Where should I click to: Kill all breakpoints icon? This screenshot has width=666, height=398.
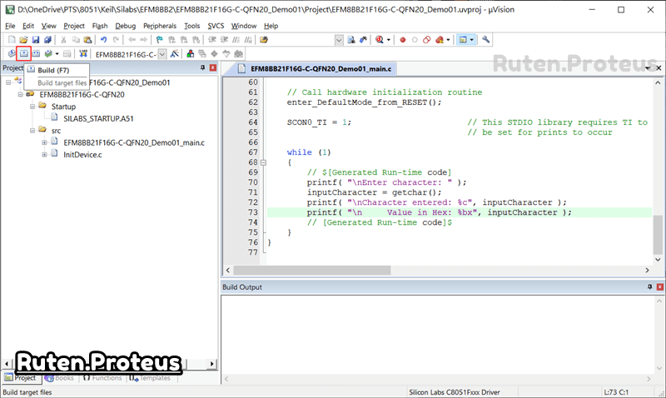439,39
